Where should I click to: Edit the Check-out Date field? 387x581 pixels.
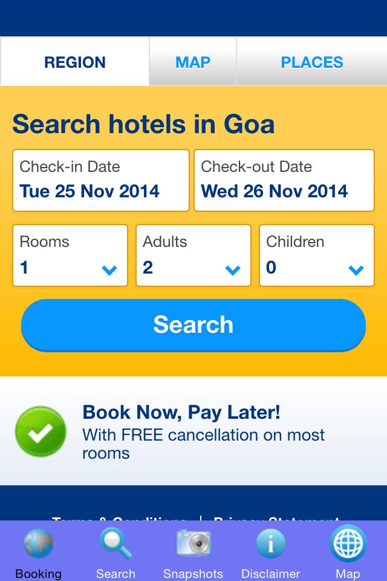pyautogui.click(x=284, y=180)
